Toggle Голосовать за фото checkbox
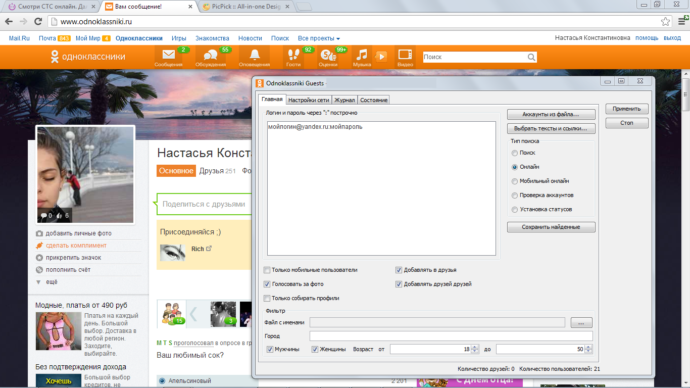The height and width of the screenshot is (388, 690). tap(267, 284)
